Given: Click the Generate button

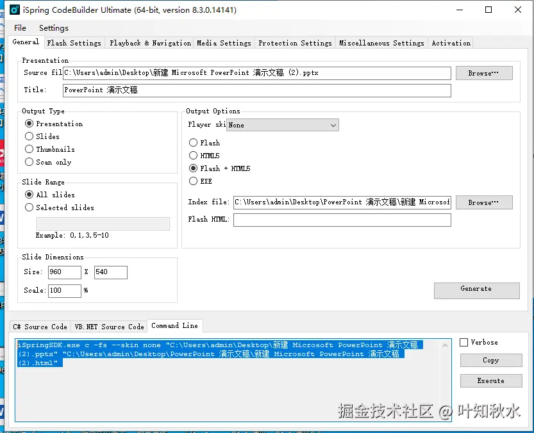Looking at the screenshot, I should [476, 290].
